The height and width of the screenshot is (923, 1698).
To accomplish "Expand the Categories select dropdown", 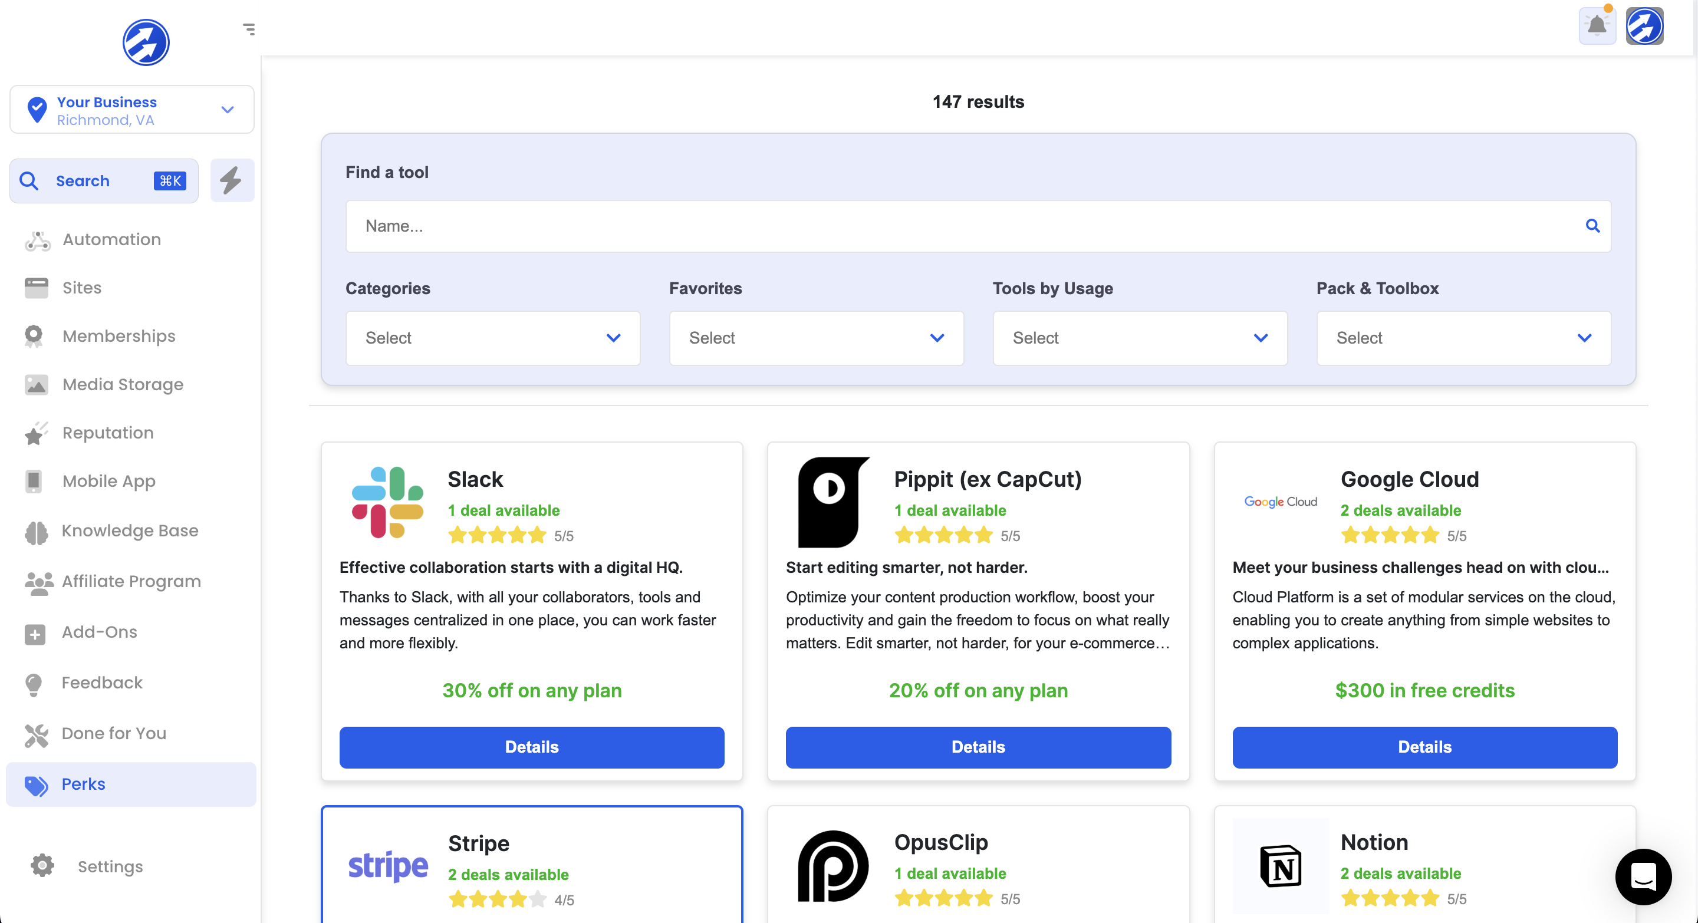I will pos(492,338).
